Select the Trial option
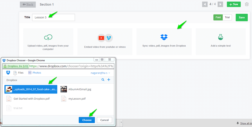 coord(227,17)
